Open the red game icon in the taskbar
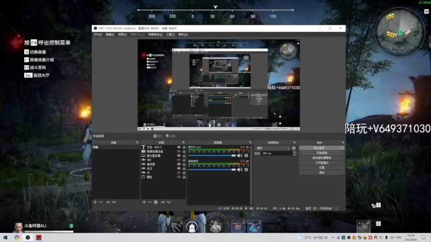 point(39,238)
